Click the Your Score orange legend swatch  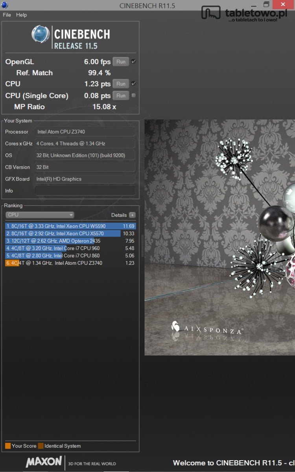click(8, 446)
